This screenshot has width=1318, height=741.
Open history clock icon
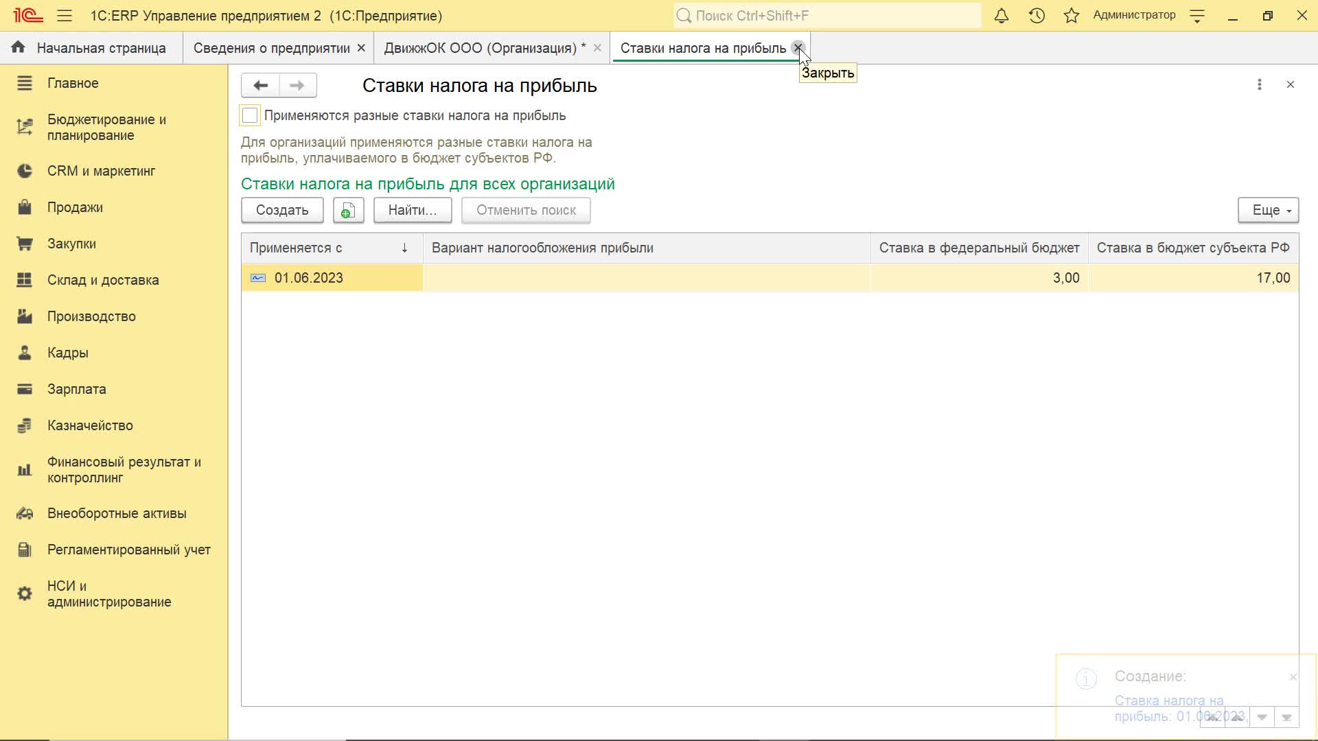point(1037,15)
